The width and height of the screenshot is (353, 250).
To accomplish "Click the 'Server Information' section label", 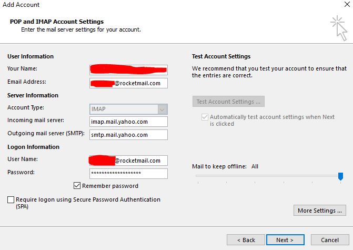I will pos(33,95).
